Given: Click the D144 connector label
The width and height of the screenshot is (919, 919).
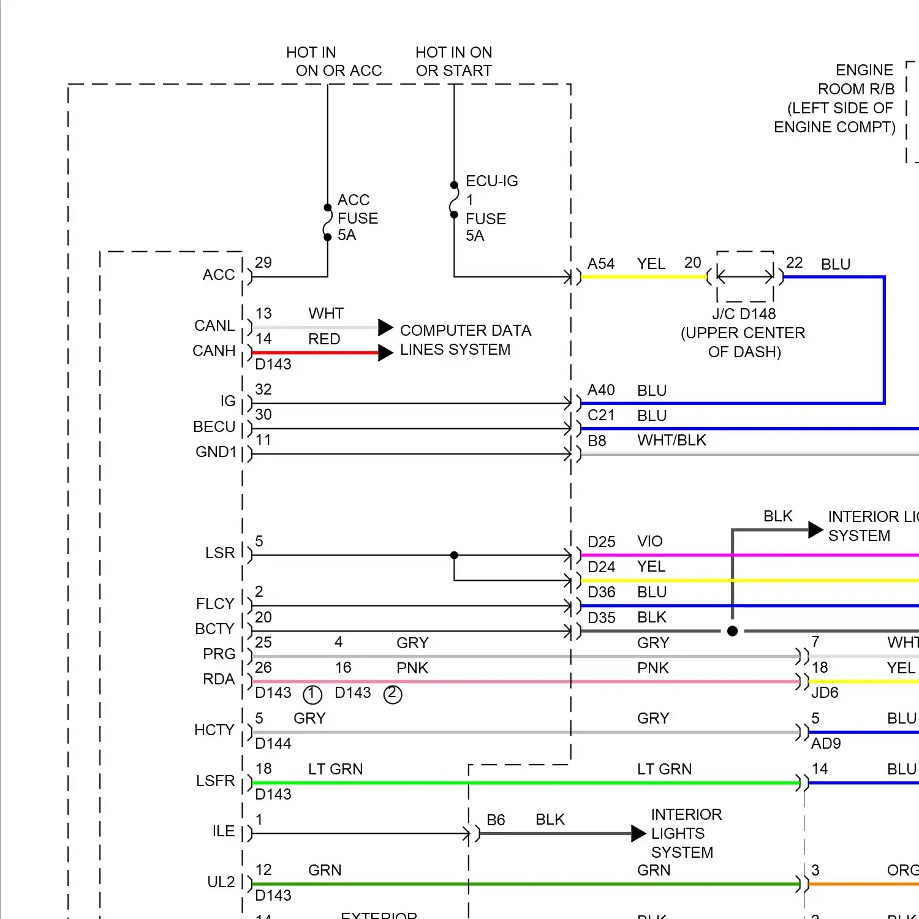Looking at the screenshot, I should tap(273, 743).
